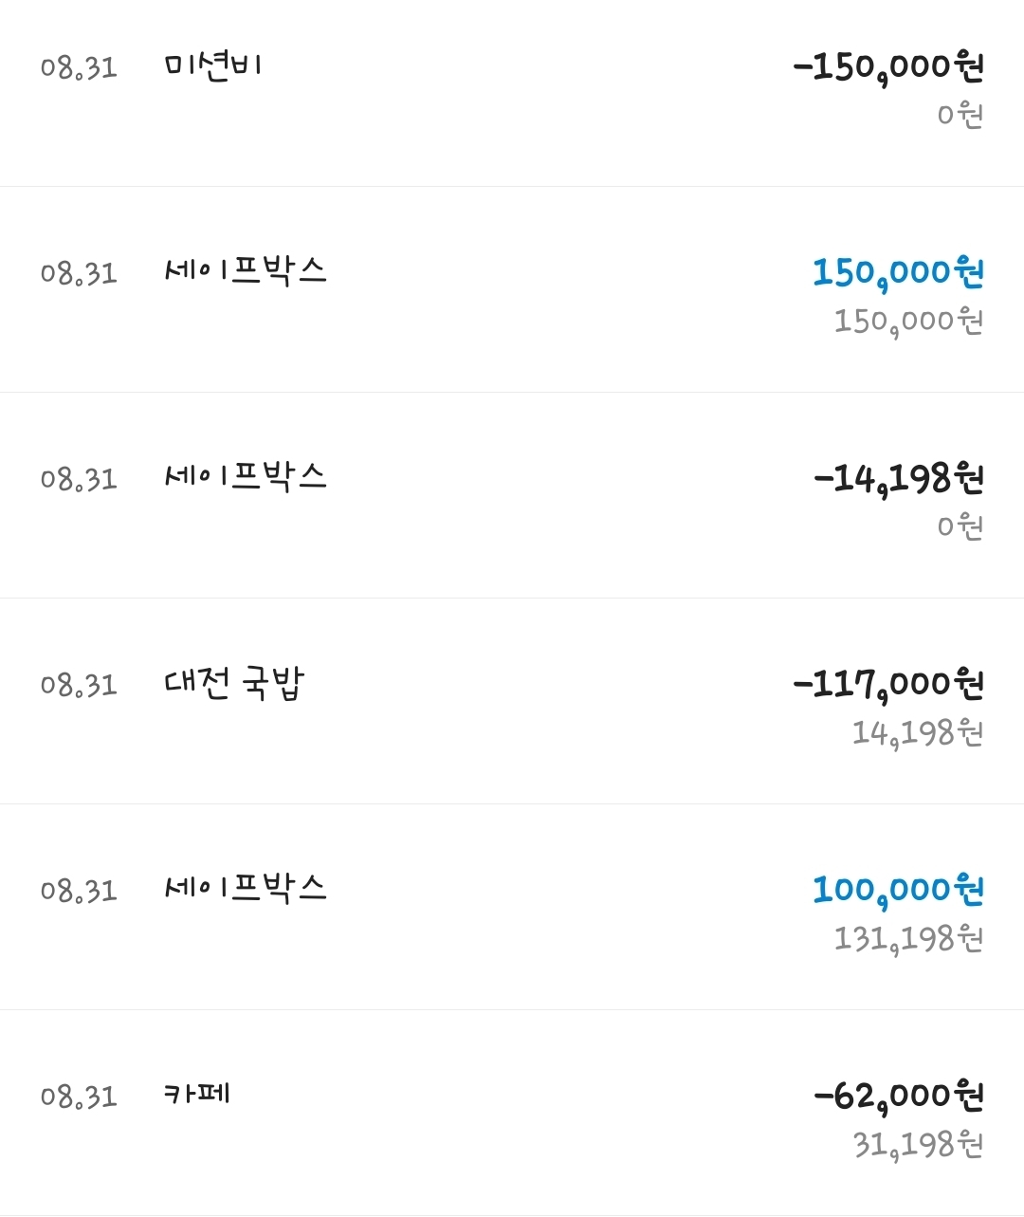Image resolution: width=1024 pixels, height=1217 pixels.
Task: Click the 08.31 date beside 대전 국밥
Action: coord(79,685)
